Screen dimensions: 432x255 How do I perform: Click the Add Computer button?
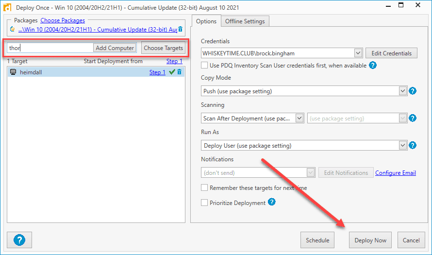click(x=115, y=48)
